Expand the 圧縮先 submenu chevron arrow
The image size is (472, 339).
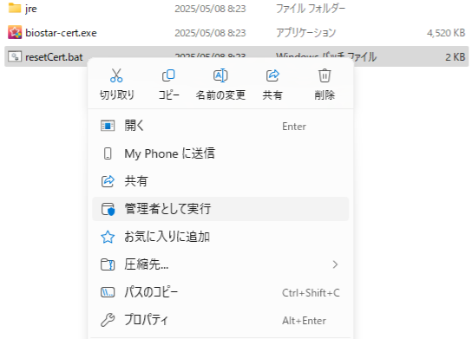pos(335,264)
